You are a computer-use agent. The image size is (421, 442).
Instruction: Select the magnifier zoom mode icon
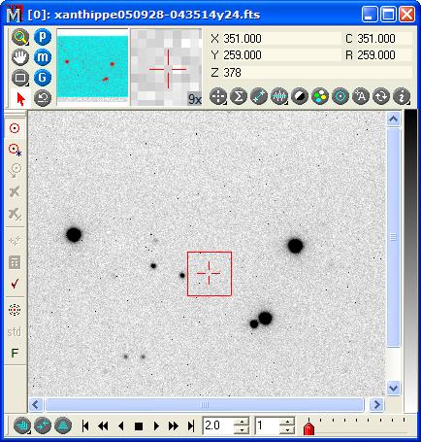pos(20,38)
